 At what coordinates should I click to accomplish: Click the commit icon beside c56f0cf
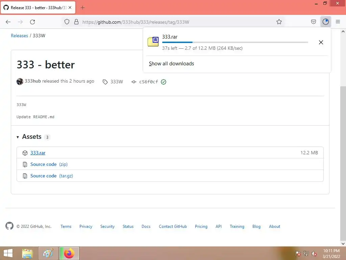tap(134, 82)
